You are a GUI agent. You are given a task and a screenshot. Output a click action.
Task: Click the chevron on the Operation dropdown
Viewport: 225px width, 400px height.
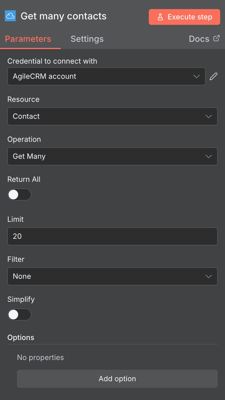click(x=209, y=156)
